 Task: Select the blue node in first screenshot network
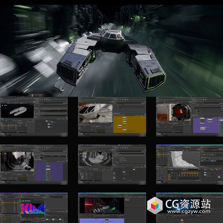pos(52,122)
